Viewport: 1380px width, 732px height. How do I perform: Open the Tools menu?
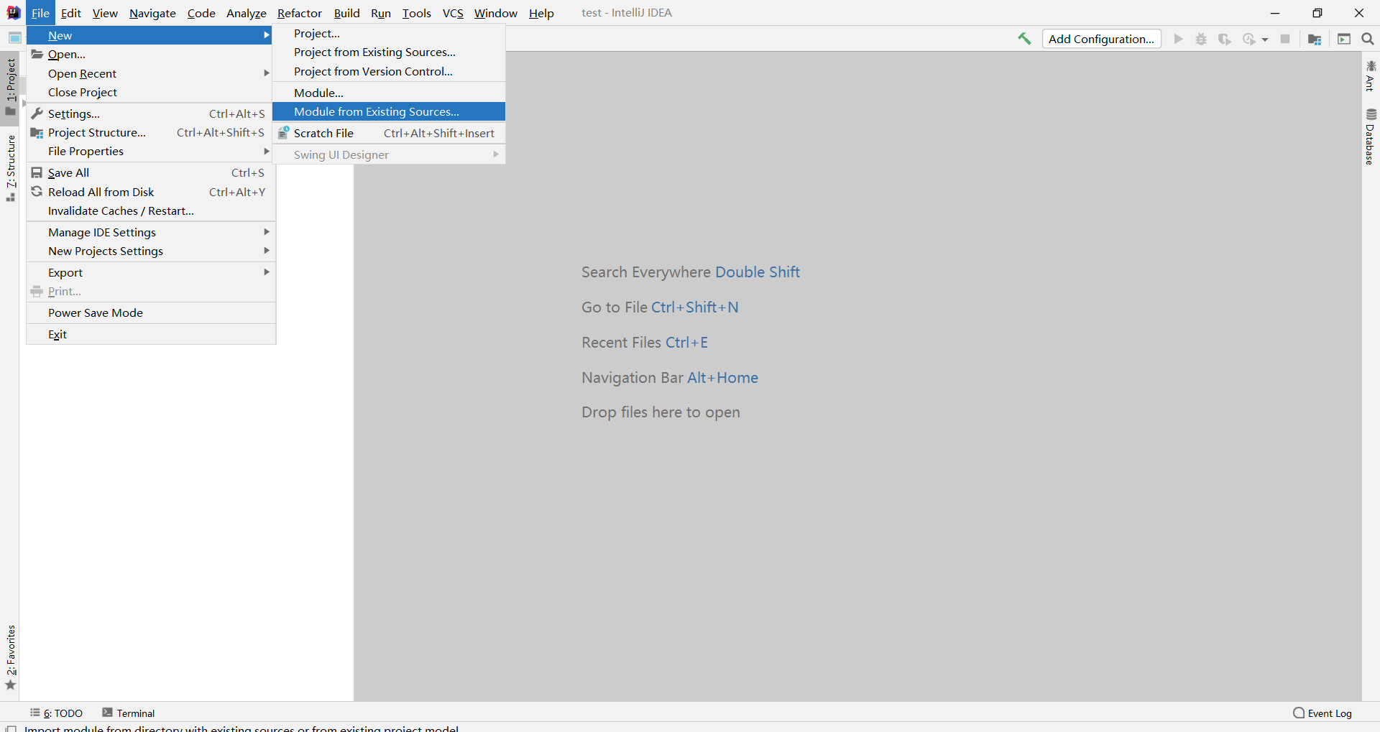[417, 13]
